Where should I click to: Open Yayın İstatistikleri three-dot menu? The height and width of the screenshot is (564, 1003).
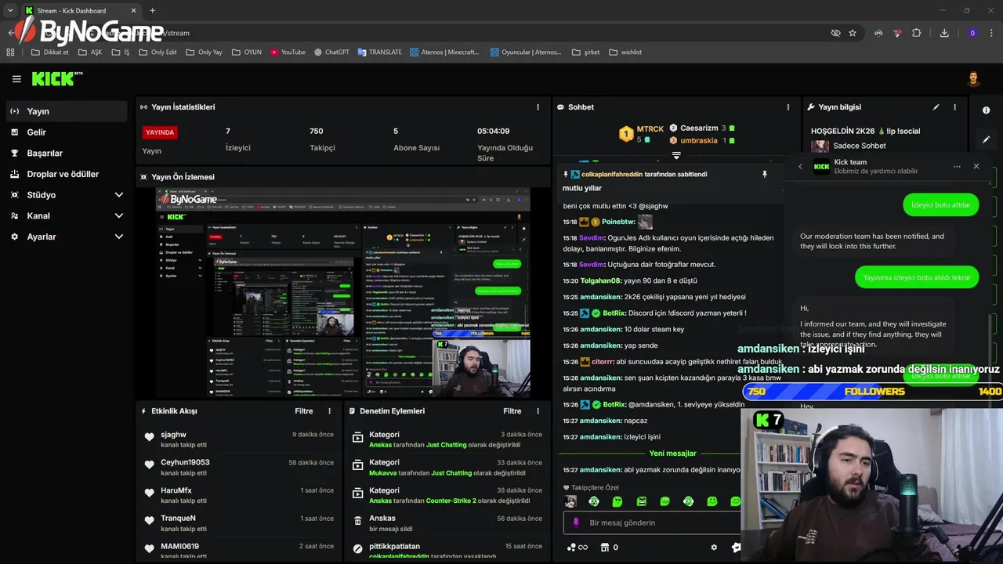tap(538, 107)
